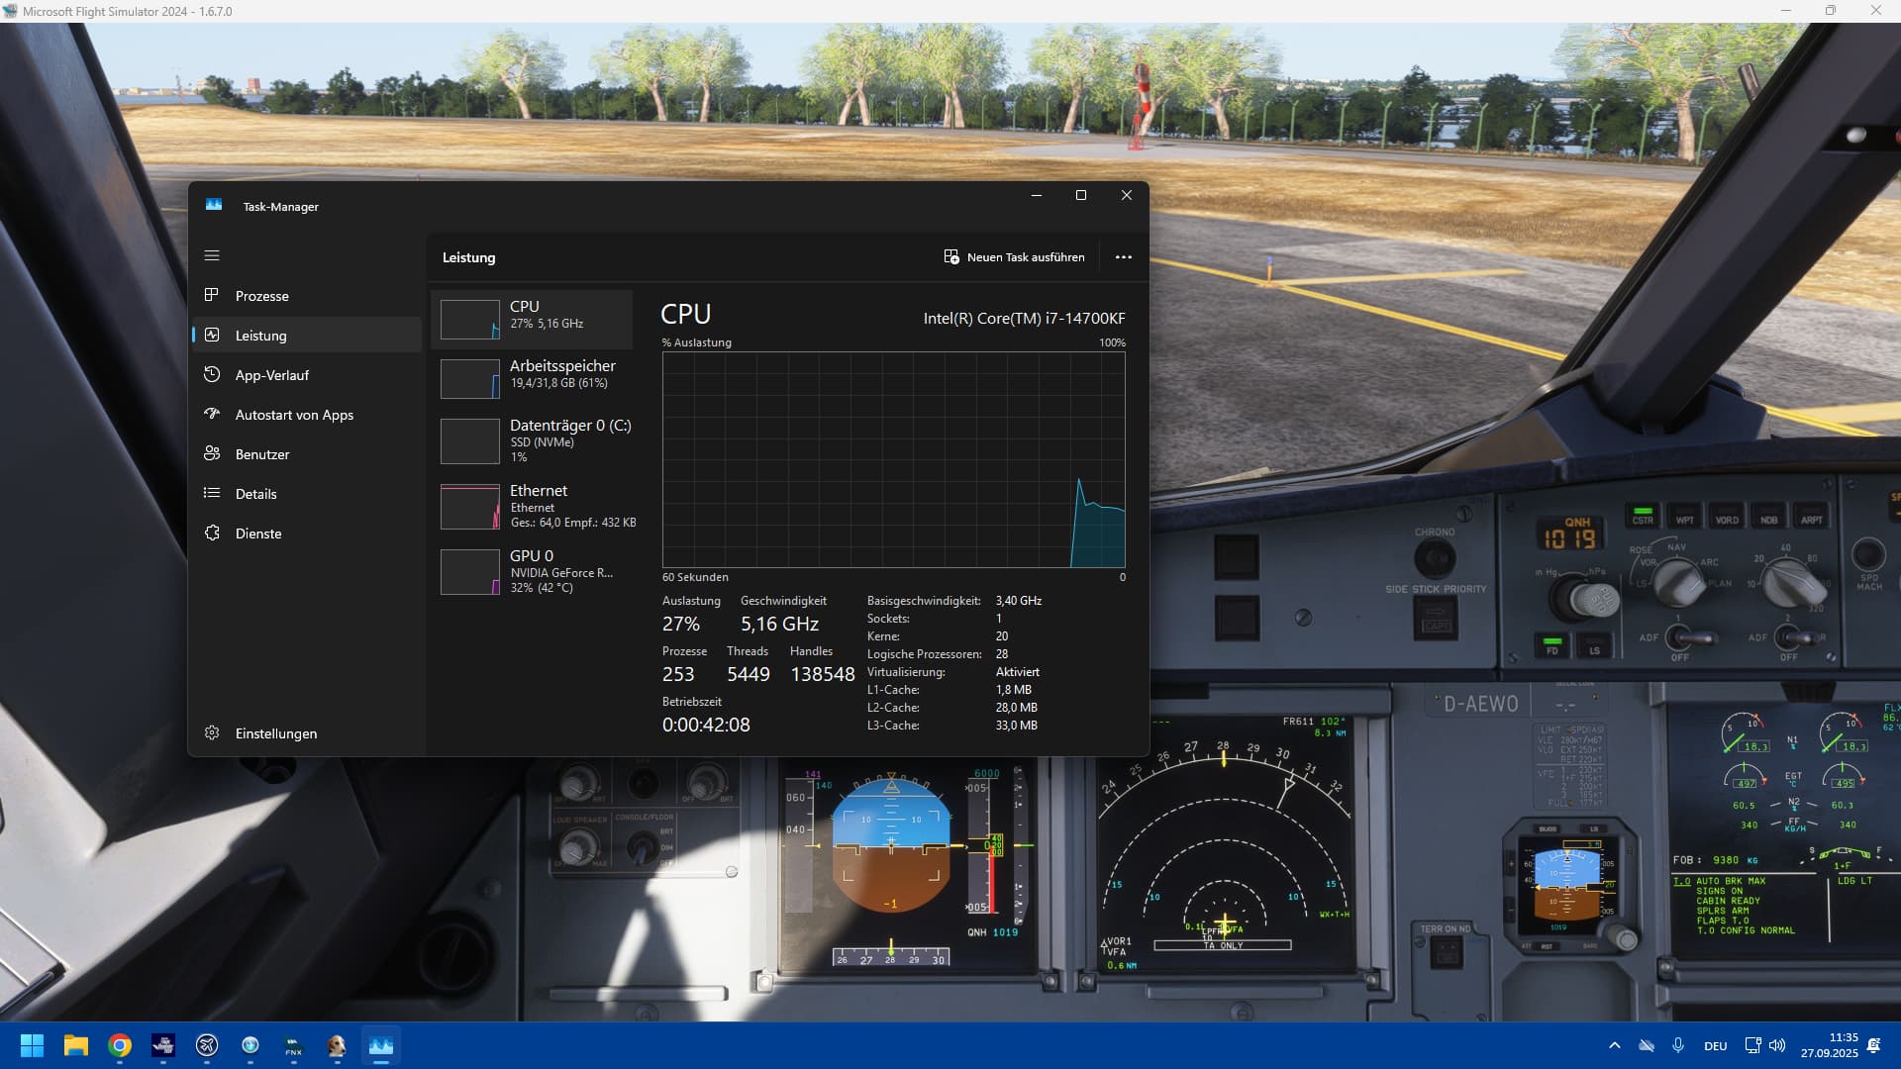Toggle the VOR.D button on EFIS panel
The image size is (1901, 1069).
click(1727, 517)
